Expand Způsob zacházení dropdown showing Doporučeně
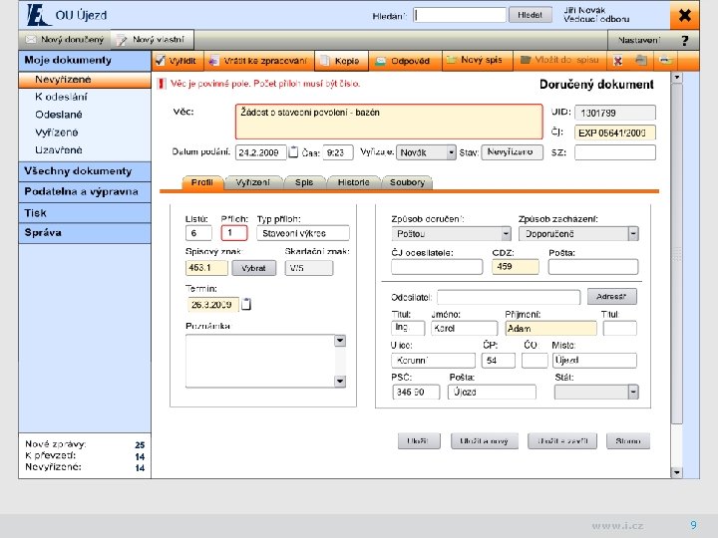Viewport: 718px width, 538px height. tap(633, 234)
